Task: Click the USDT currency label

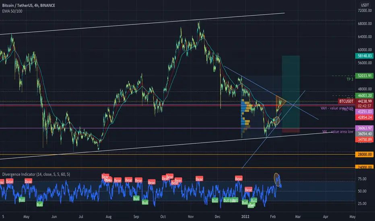Action: coord(365,5)
